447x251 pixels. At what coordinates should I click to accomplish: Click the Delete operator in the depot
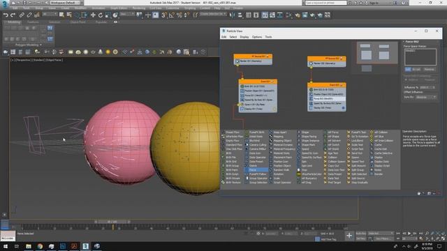pos(253,166)
